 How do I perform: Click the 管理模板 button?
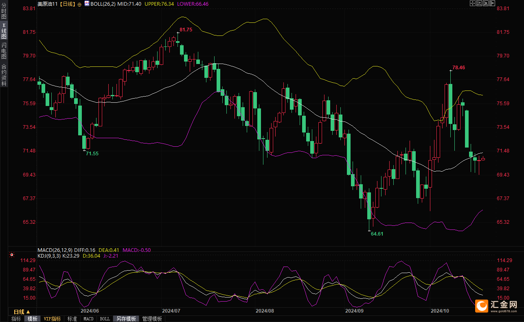[152, 319]
